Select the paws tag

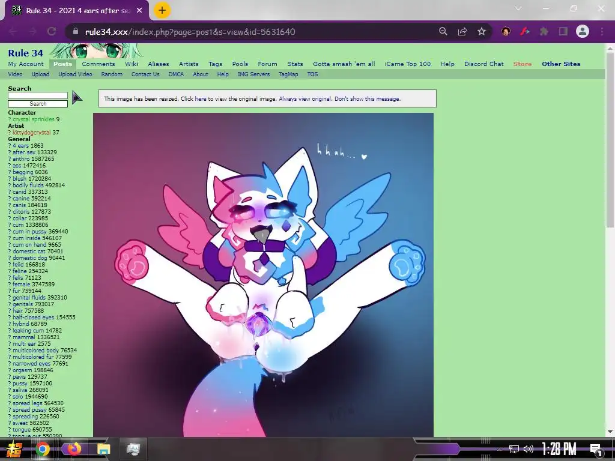20,377
